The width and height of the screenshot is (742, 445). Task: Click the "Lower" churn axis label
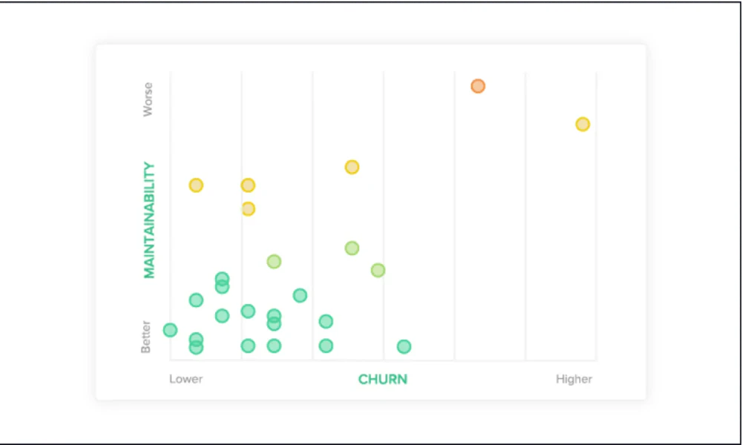[x=185, y=380]
